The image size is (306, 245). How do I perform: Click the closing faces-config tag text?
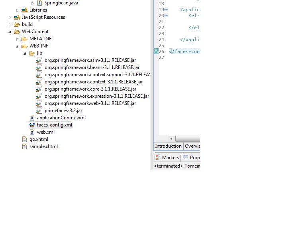pos(184,51)
